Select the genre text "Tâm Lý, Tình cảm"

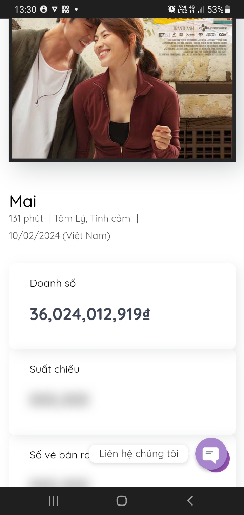pos(92,219)
